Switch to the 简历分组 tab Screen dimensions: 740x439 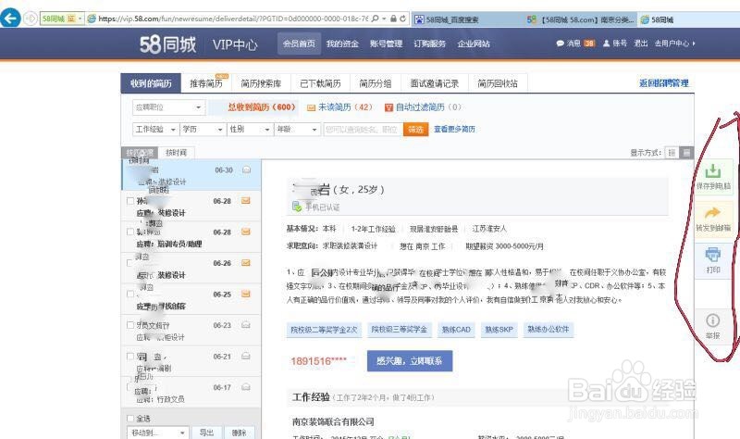pos(376,83)
